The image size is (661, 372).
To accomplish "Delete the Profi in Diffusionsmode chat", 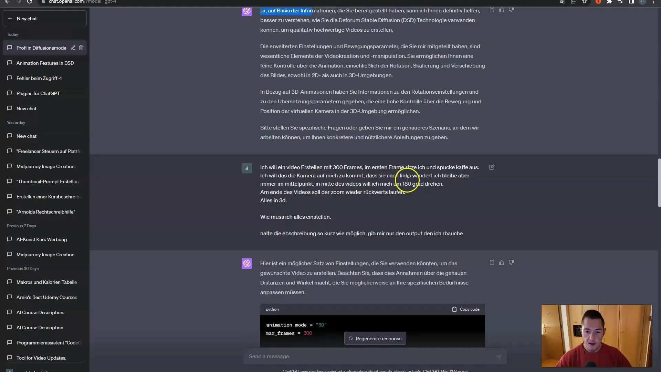I will (81, 48).
